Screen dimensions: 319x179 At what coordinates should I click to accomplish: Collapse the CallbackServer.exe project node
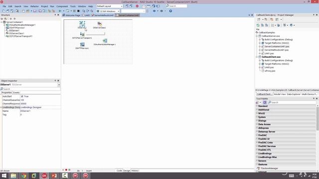(x=257, y=36)
